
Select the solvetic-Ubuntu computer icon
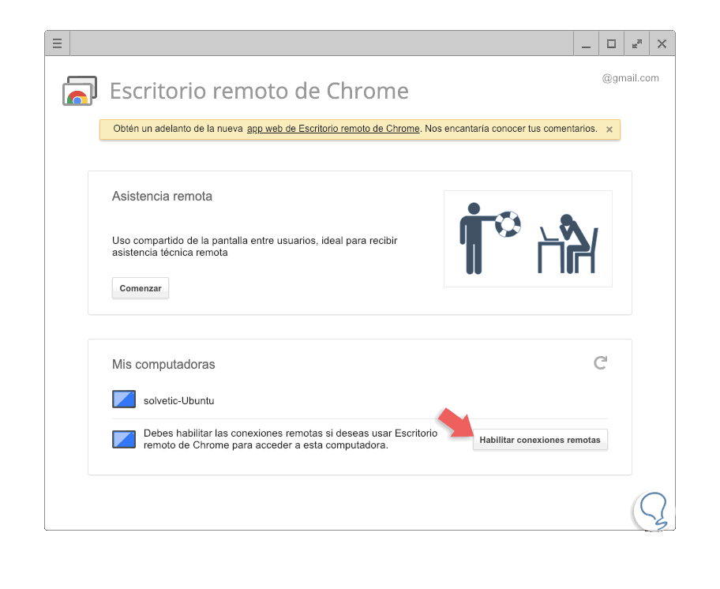pyautogui.click(x=124, y=399)
